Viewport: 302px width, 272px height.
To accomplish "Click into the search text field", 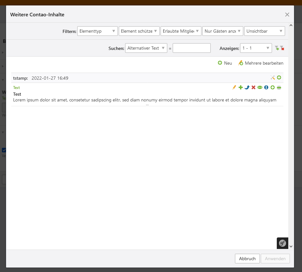I will [x=192, y=48].
